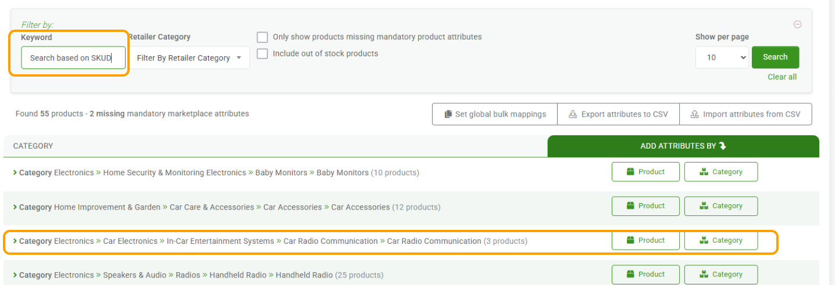The height and width of the screenshot is (285, 835).
Task: Click Product button in Car Accessories row
Action: [x=645, y=206]
